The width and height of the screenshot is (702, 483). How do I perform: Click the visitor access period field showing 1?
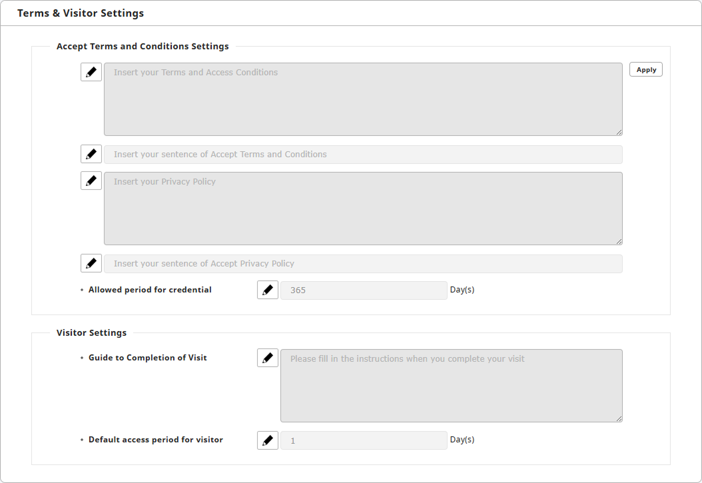coord(364,441)
